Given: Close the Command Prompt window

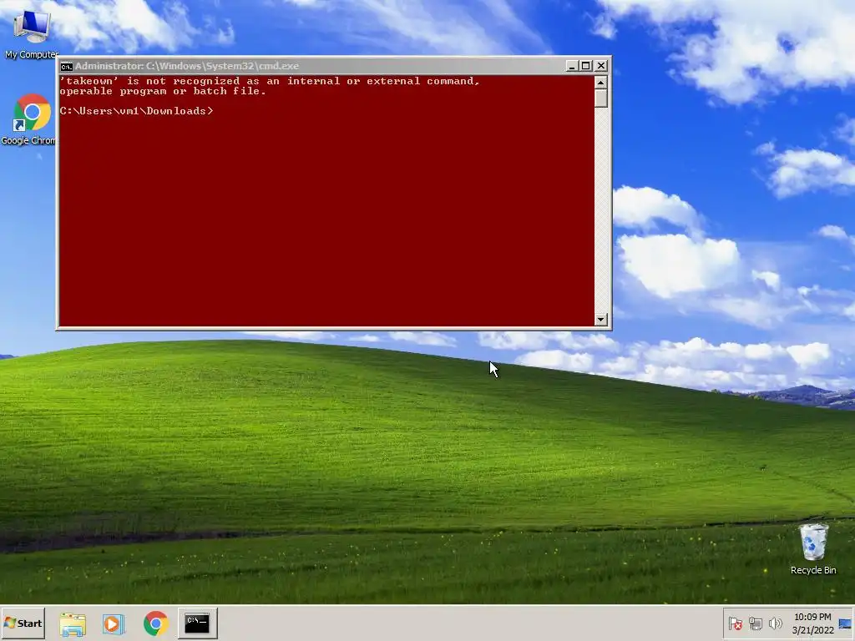Looking at the screenshot, I should (601, 66).
